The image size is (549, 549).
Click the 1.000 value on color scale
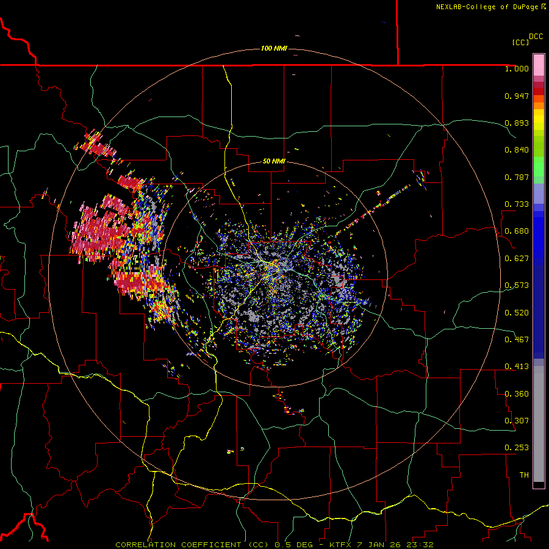517,68
